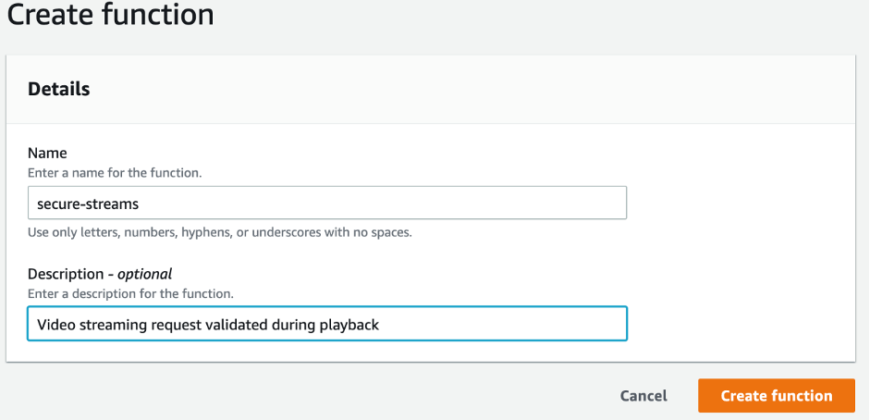Click the "Description - optional" label

pyautogui.click(x=100, y=274)
